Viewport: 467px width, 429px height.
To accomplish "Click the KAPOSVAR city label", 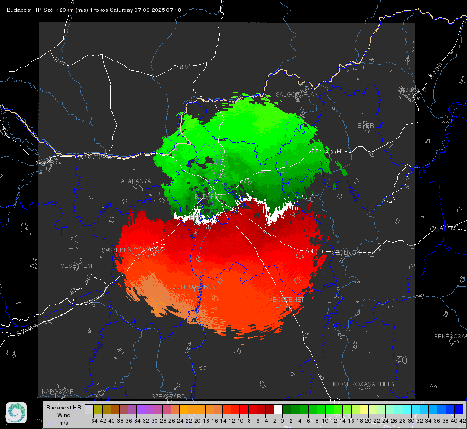I will [x=58, y=391].
